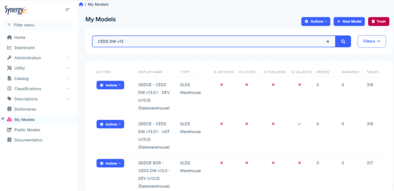Expand the Descriptions submenu chevron
This screenshot has width=394, height=191.
[67, 99]
